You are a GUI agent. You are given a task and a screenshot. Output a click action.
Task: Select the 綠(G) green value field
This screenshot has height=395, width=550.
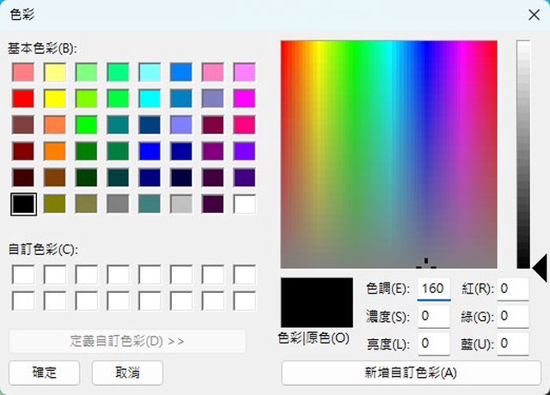pos(512,317)
